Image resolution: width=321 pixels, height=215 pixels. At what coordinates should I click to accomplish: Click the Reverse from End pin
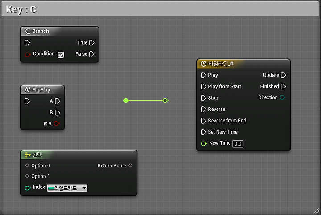tap(203, 121)
